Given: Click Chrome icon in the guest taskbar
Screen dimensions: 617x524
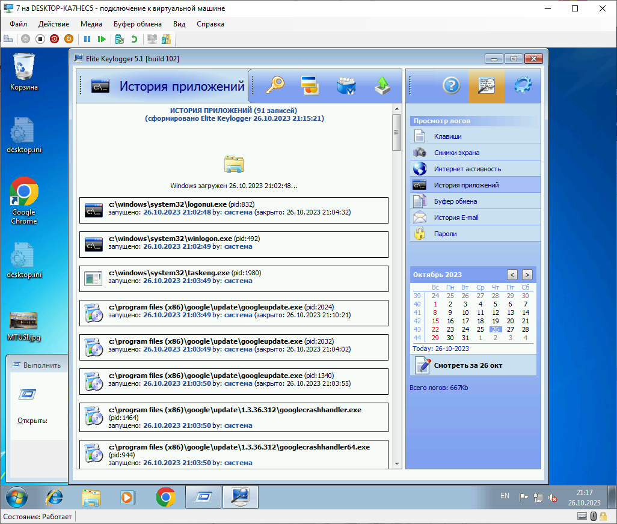Looking at the screenshot, I should pos(165,498).
